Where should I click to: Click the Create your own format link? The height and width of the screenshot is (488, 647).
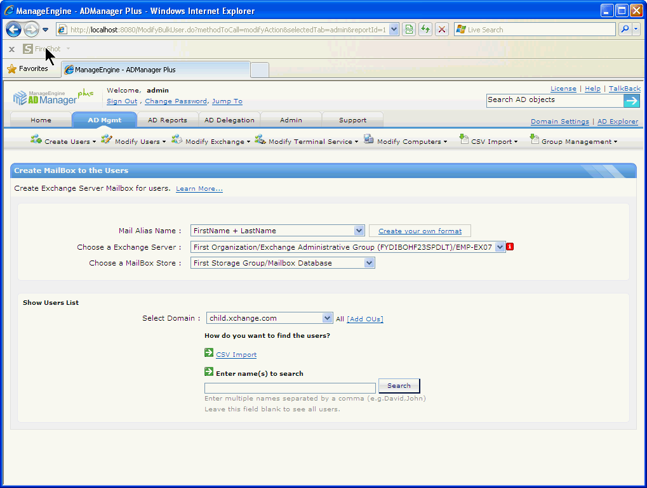(420, 231)
